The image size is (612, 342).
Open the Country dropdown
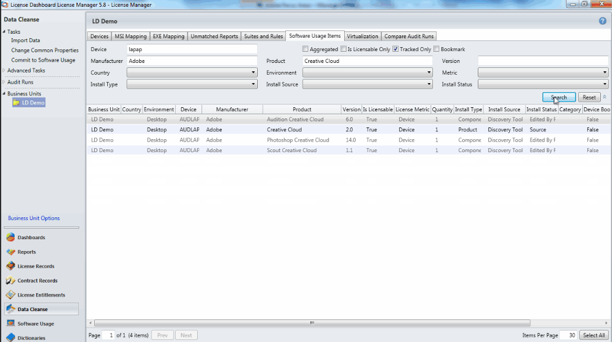coord(191,72)
